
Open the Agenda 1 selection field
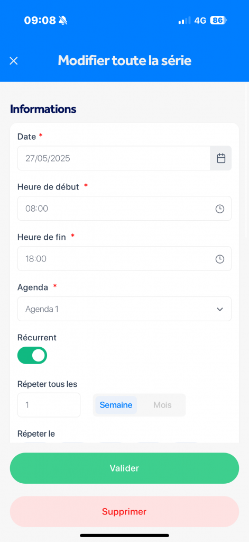124,309
